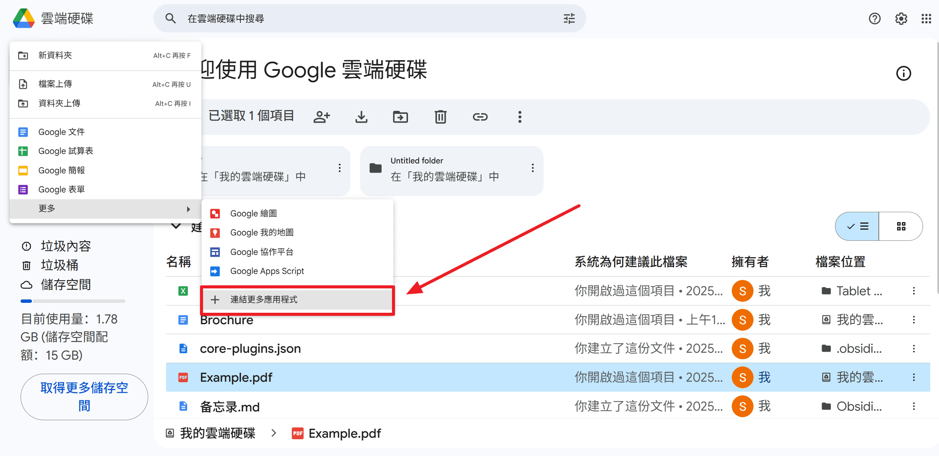Open more actions for the Tablet row
Viewport: 939px width, 456px height.
point(914,291)
